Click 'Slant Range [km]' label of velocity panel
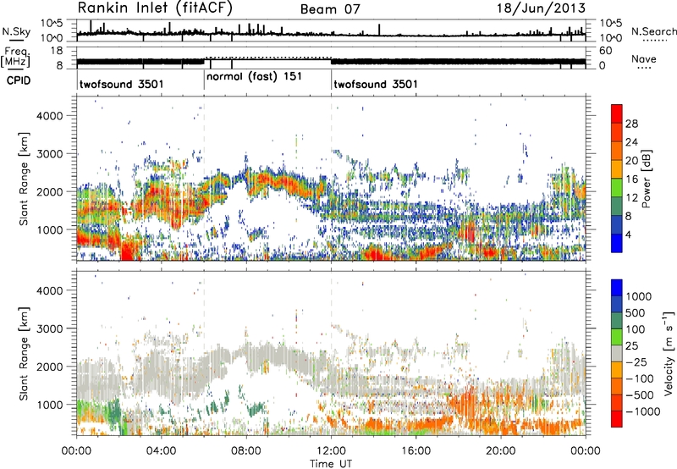 tap(24, 353)
